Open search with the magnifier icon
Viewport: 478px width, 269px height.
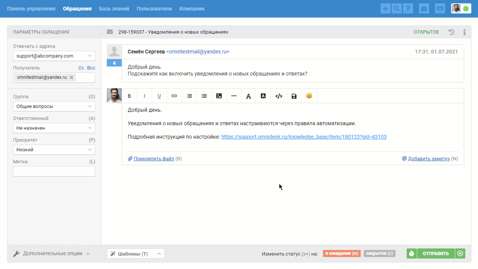397,9
